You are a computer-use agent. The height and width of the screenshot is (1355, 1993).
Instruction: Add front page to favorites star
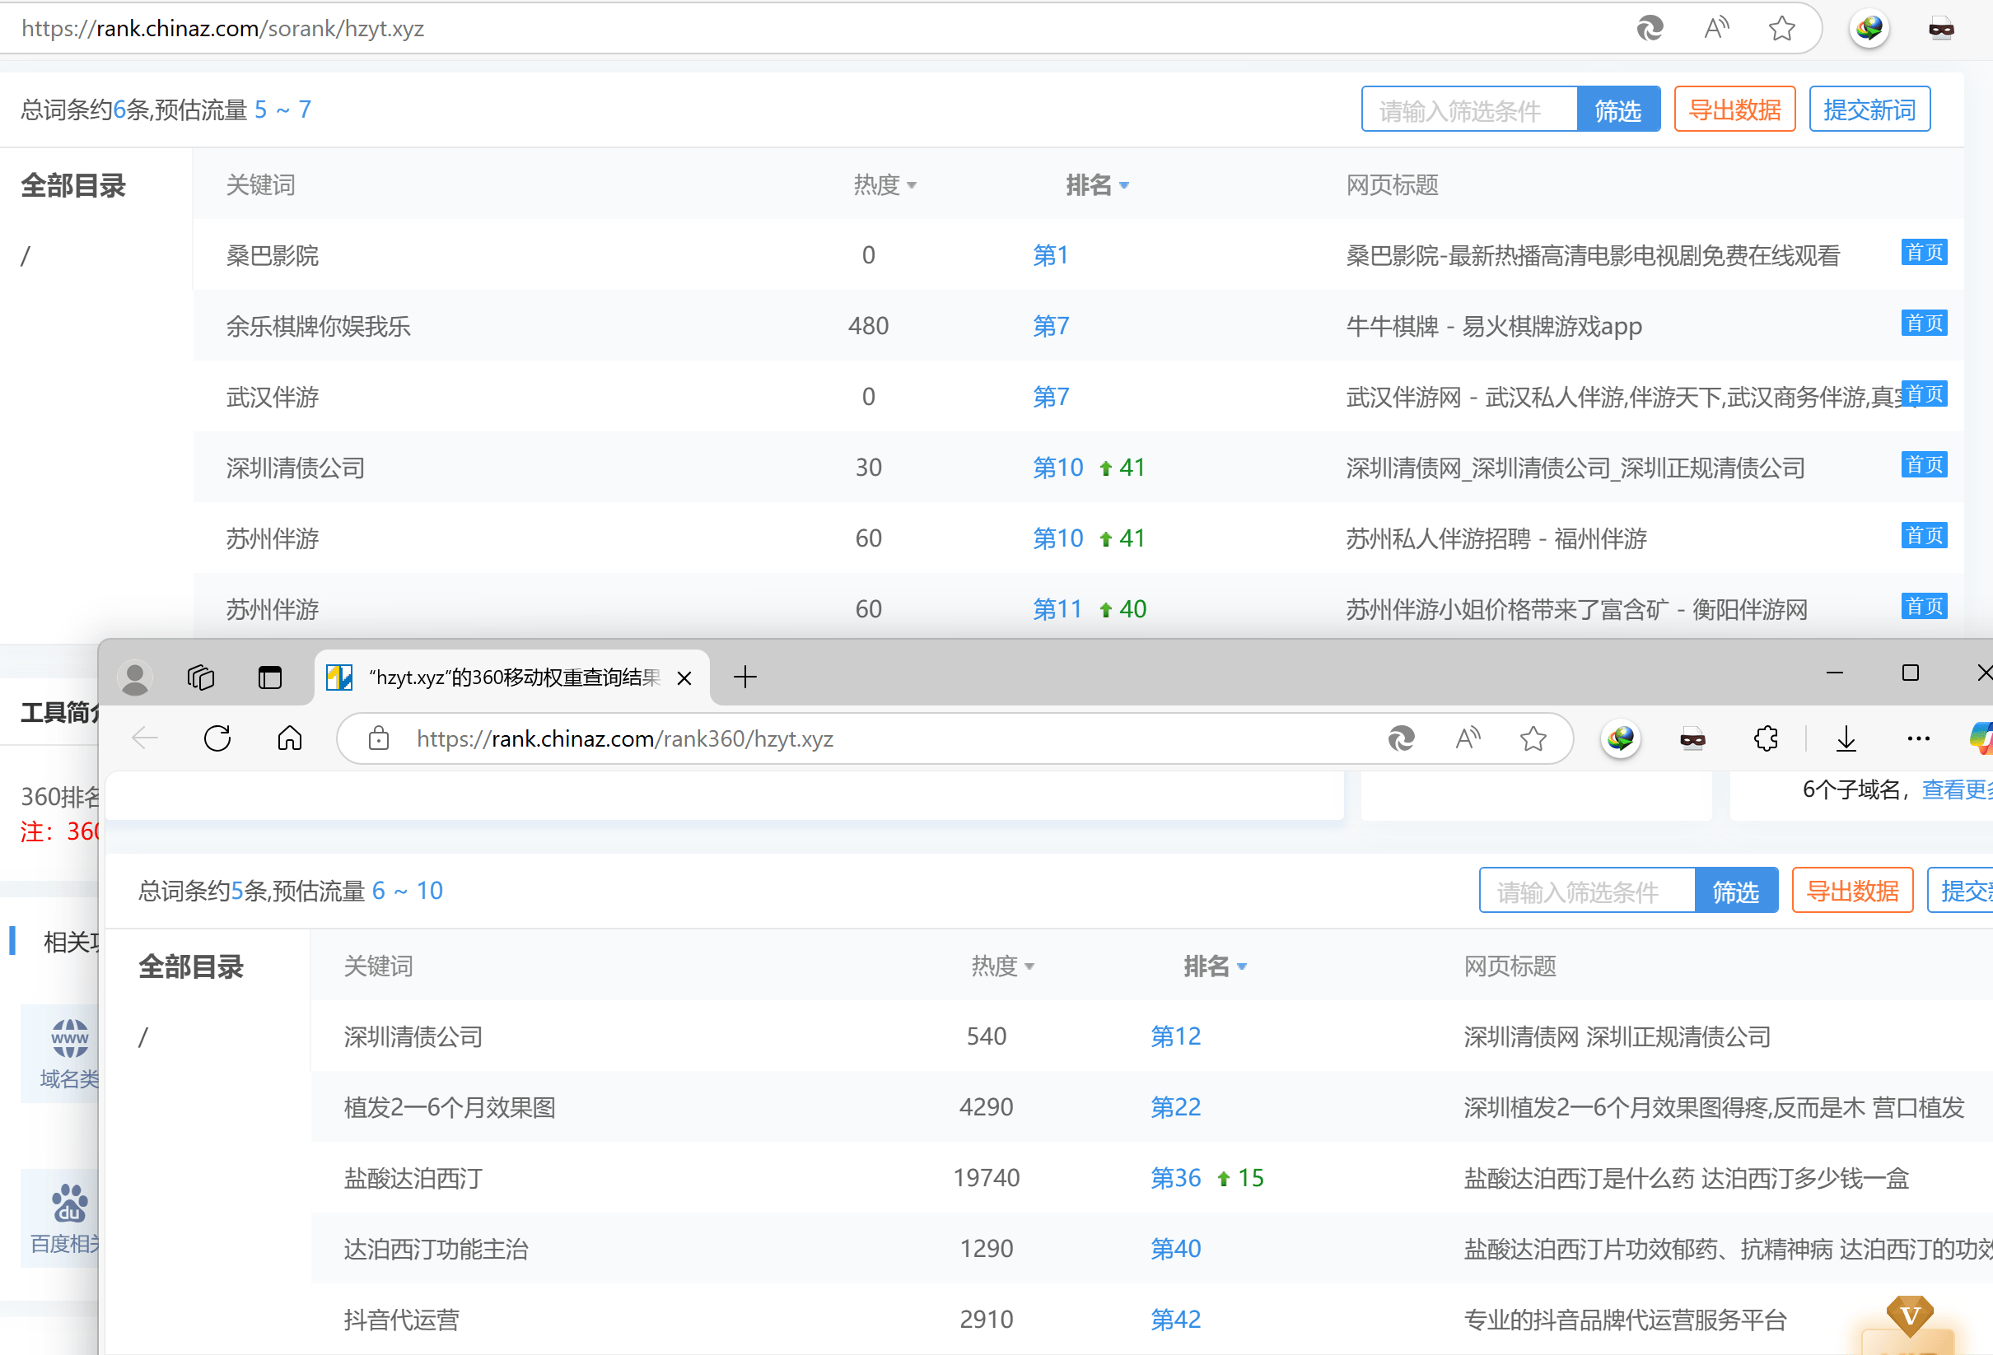1533,738
